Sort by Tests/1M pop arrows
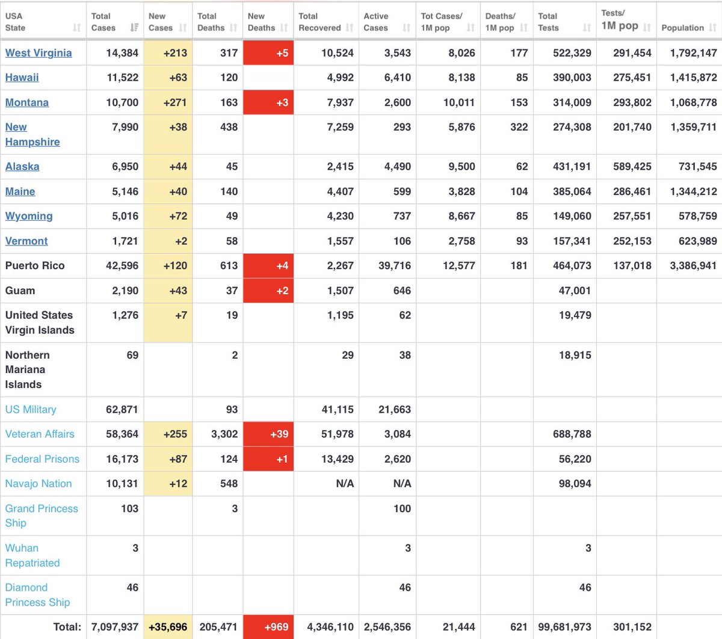 (647, 28)
